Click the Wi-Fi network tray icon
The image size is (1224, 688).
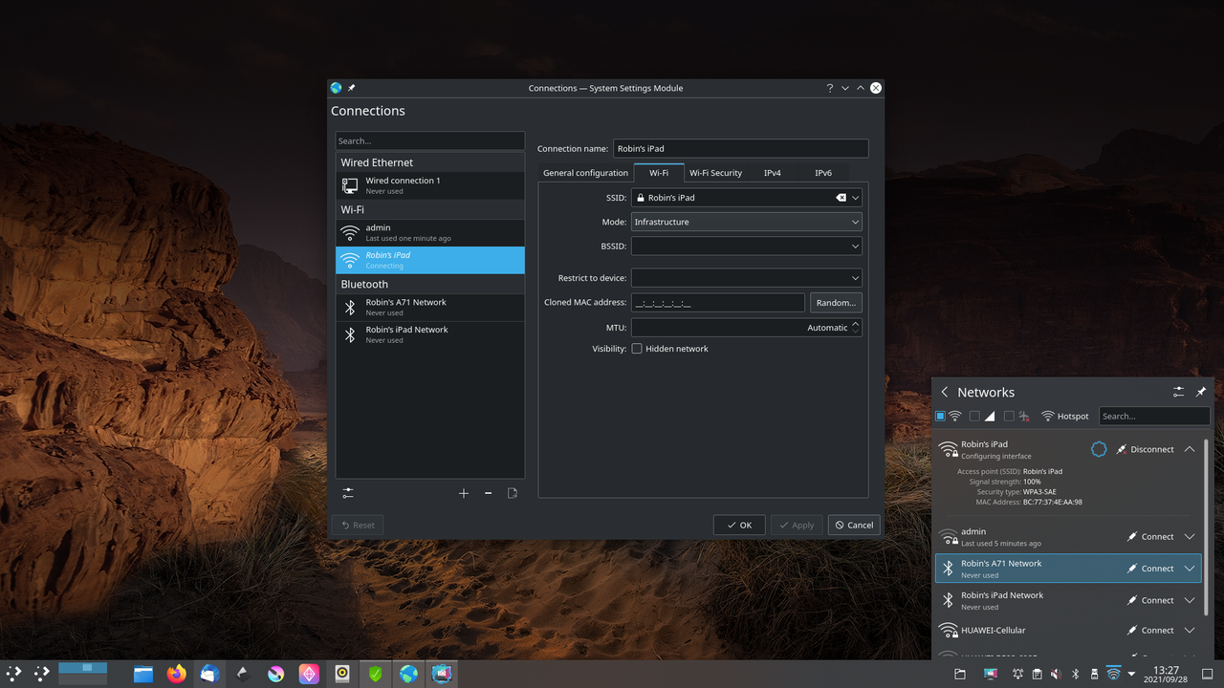[1114, 674]
